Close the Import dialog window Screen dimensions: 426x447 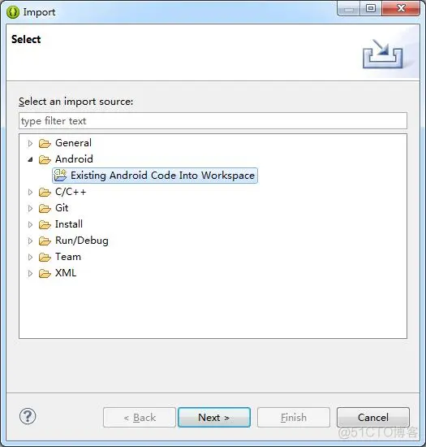click(401, 8)
